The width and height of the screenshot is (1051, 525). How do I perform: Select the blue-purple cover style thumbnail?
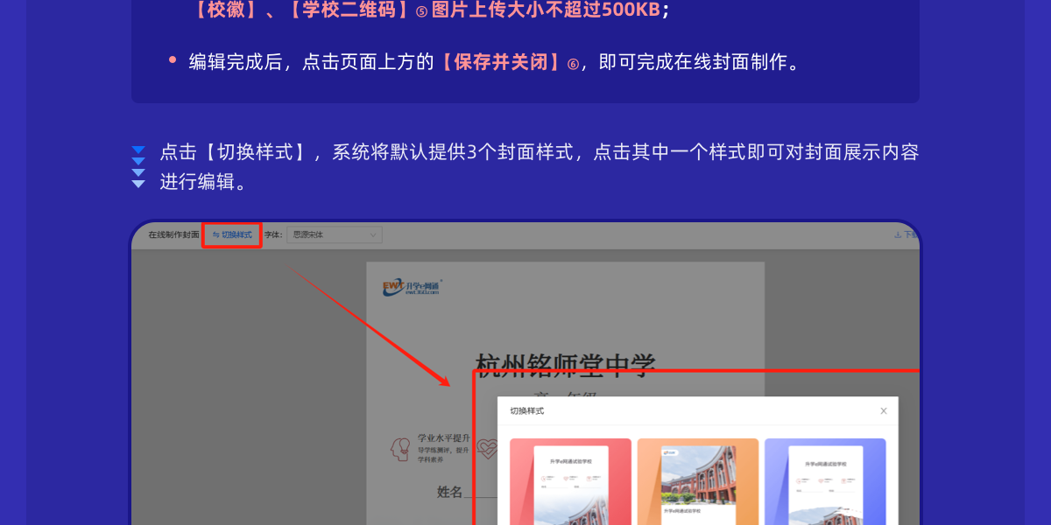pos(825,481)
